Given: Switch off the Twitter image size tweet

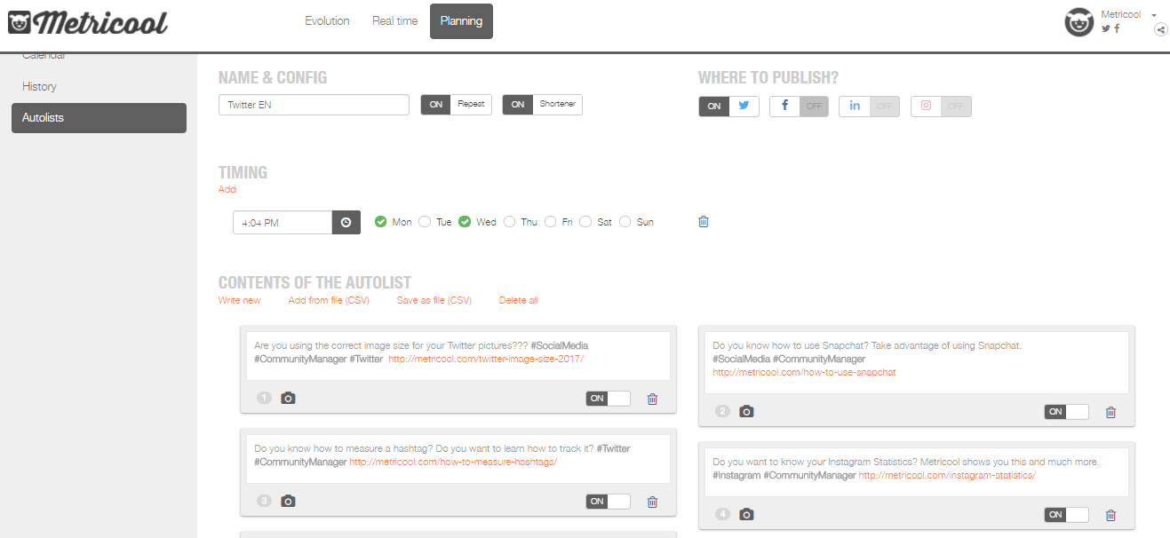Looking at the screenshot, I should [608, 399].
